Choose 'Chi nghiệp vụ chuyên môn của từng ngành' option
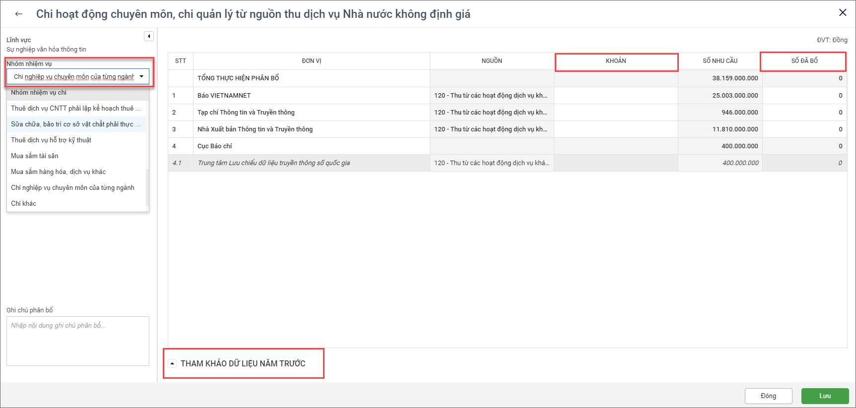Screen dimensions: 856x408 point(72,188)
